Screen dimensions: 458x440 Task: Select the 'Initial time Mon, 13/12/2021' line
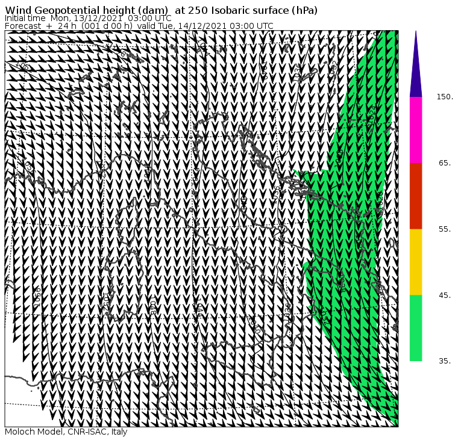(x=88, y=18)
